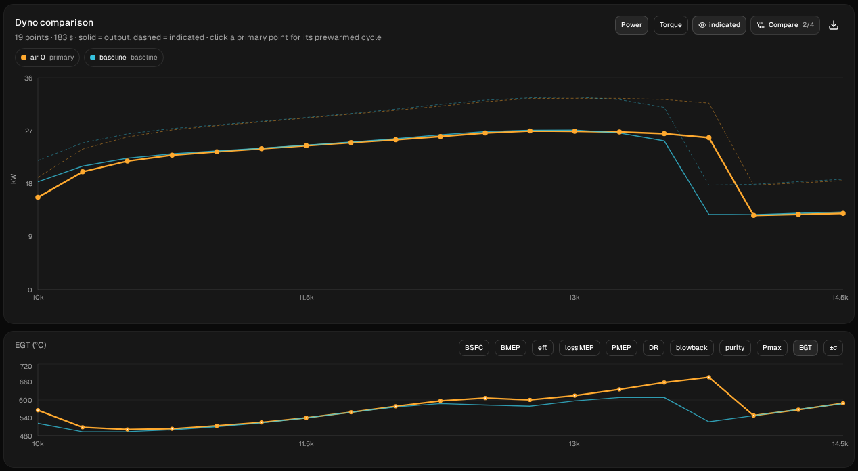Switch chart to Torque view

671,25
